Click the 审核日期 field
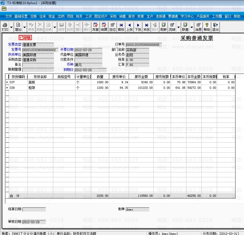Viewport: 244px width, 235px height. pyautogui.click(x=34, y=222)
